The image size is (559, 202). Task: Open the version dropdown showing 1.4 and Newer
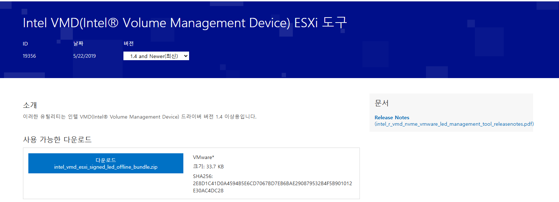point(156,56)
